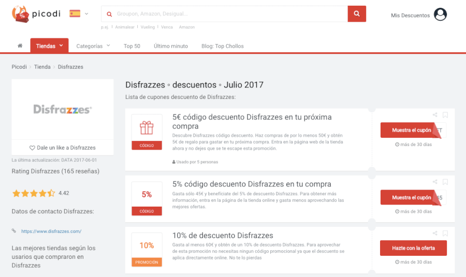Click the Disfrazzes breadcrumb item
This screenshot has height=277, width=466.
point(70,67)
